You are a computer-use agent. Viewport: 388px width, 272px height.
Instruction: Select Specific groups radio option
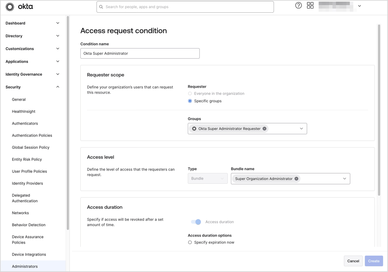tap(190, 101)
